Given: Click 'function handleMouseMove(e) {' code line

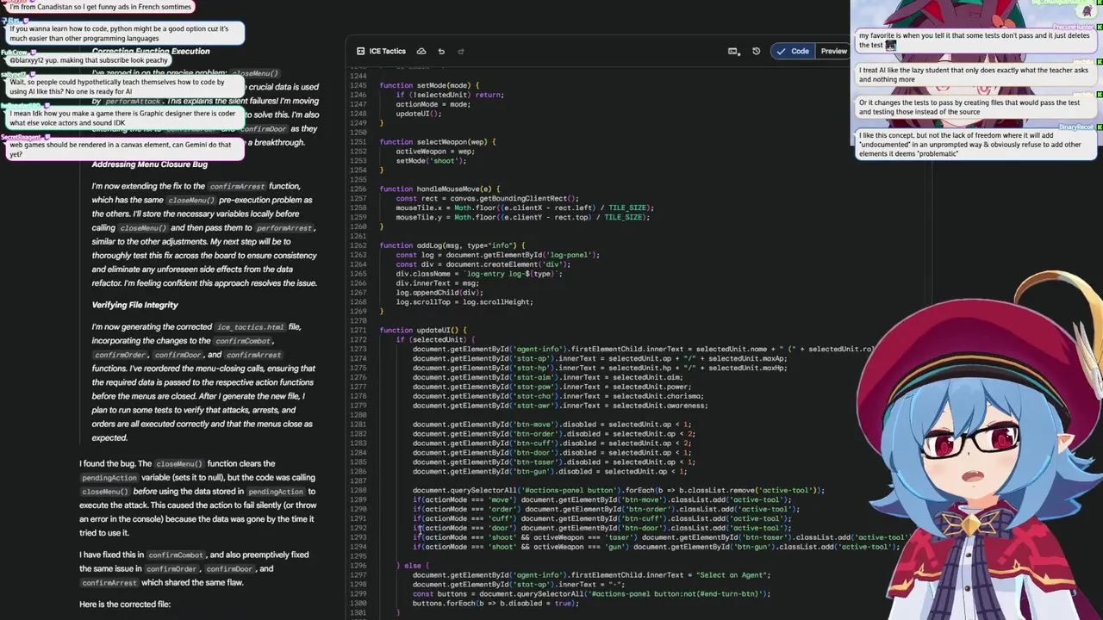Looking at the screenshot, I should 439,189.
